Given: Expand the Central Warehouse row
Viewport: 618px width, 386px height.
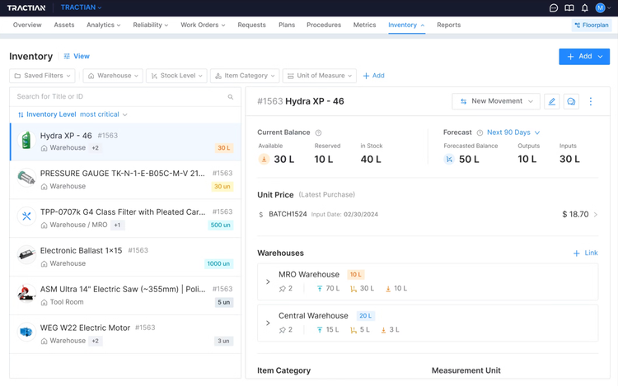Looking at the screenshot, I should 268,323.
